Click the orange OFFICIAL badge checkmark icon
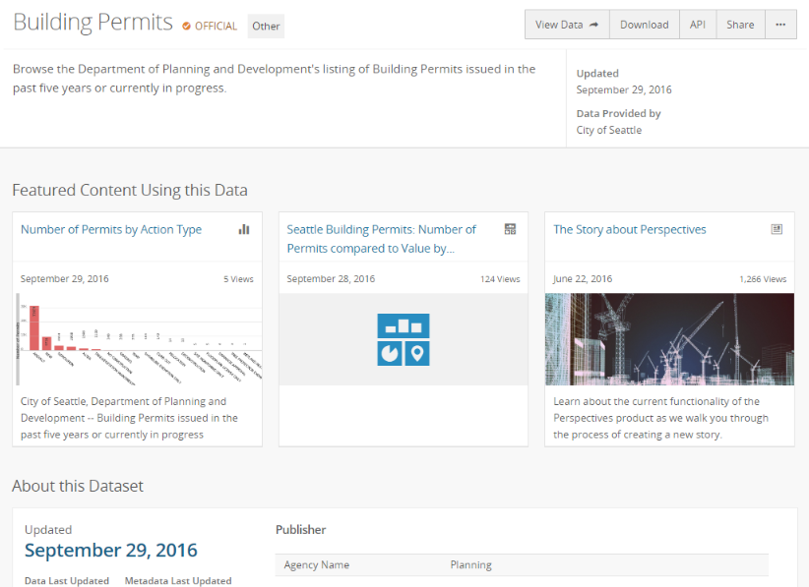Image resolution: width=809 pixels, height=587 pixels. 186,27
